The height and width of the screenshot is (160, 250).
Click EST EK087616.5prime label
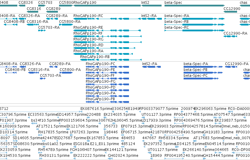coord(96,109)
